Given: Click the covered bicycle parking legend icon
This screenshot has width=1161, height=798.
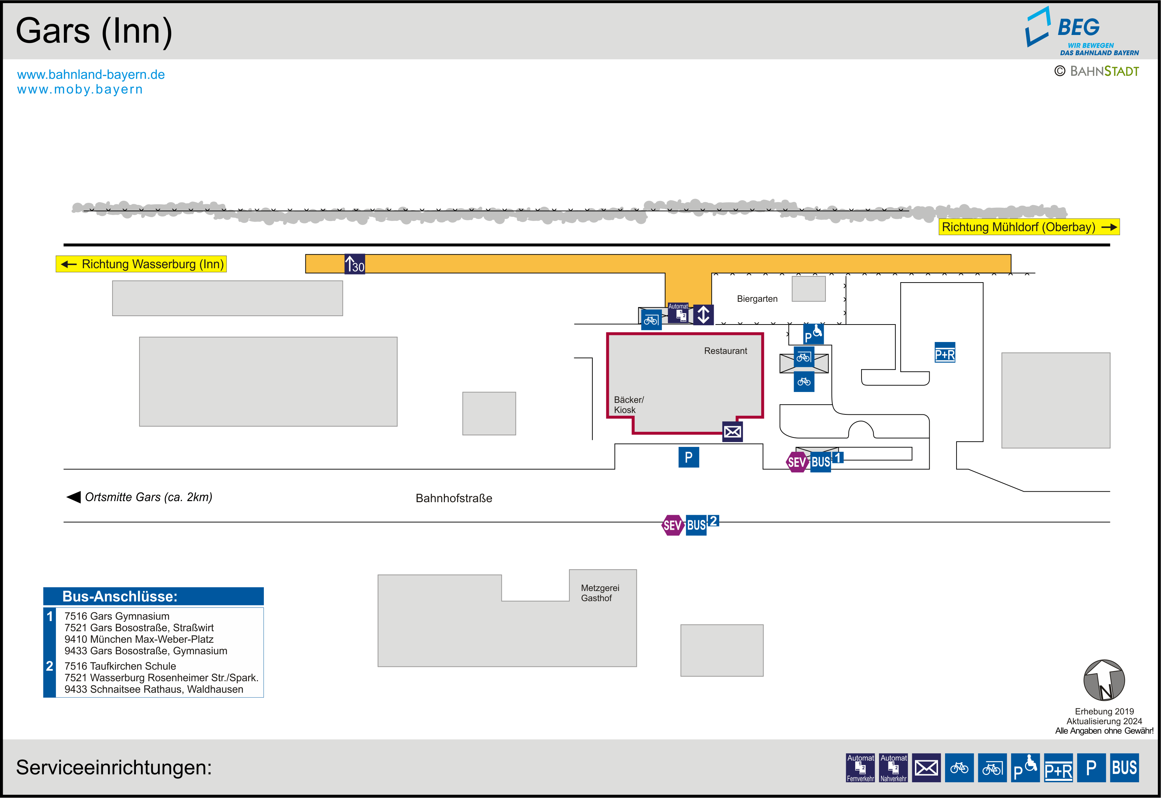Looking at the screenshot, I should point(992,768).
